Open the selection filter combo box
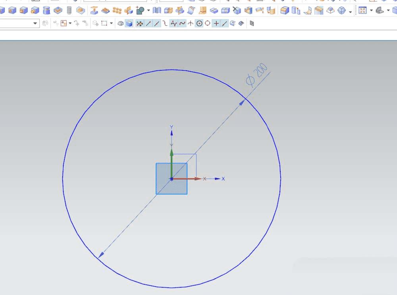The height and width of the screenshot is (295, 397). point(20,23)
